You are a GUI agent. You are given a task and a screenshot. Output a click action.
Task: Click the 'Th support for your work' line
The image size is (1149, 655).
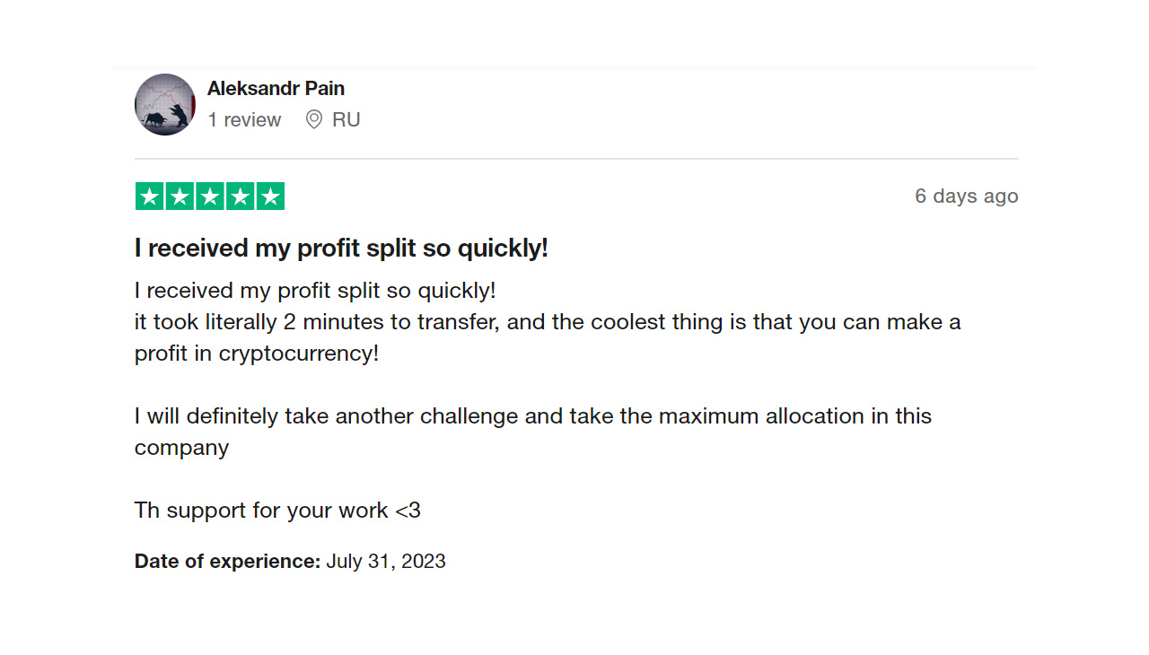coord(277,511)
